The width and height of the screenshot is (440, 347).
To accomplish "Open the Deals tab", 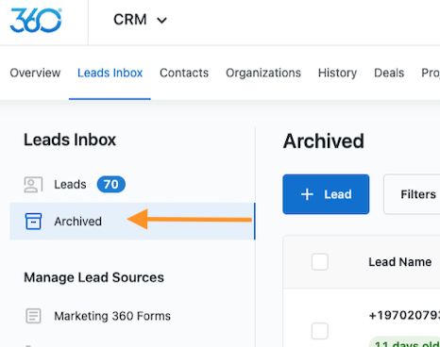I will point(389,73).
